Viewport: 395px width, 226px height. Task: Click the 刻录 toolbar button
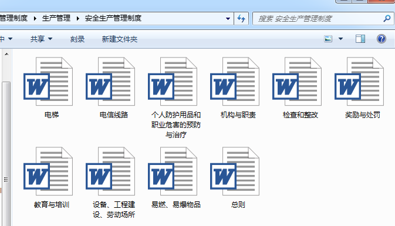click(x=77, y=39)
